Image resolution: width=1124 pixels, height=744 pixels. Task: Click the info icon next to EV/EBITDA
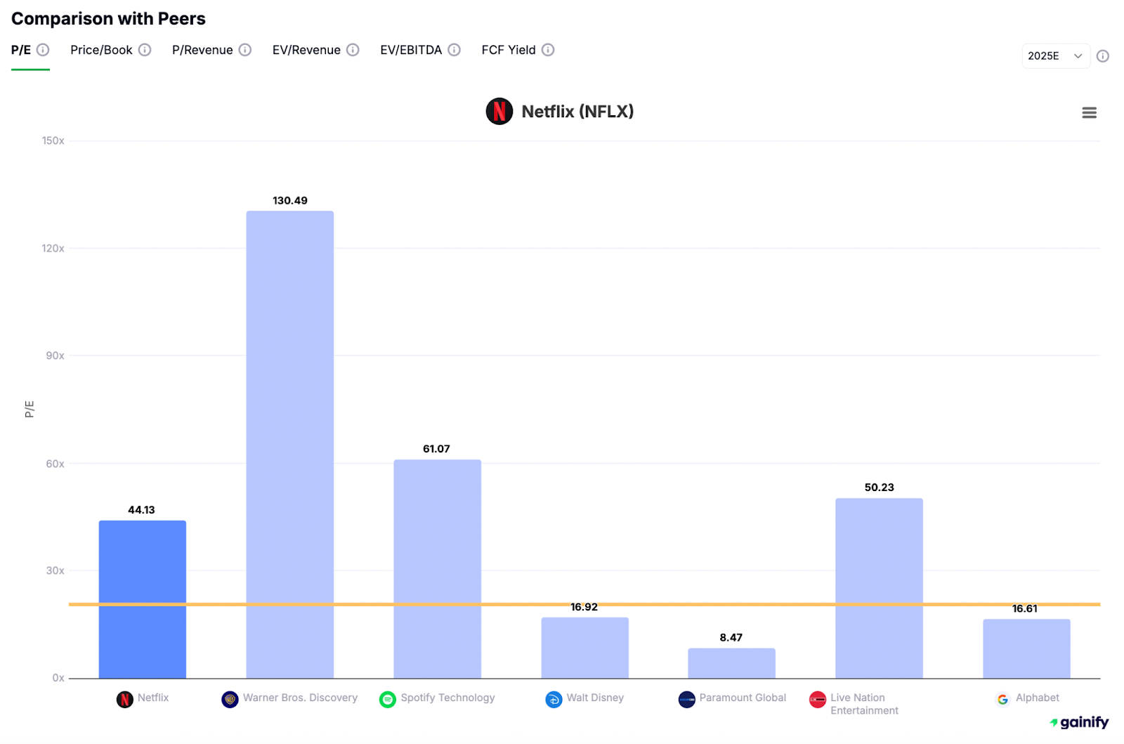point(455,50)
